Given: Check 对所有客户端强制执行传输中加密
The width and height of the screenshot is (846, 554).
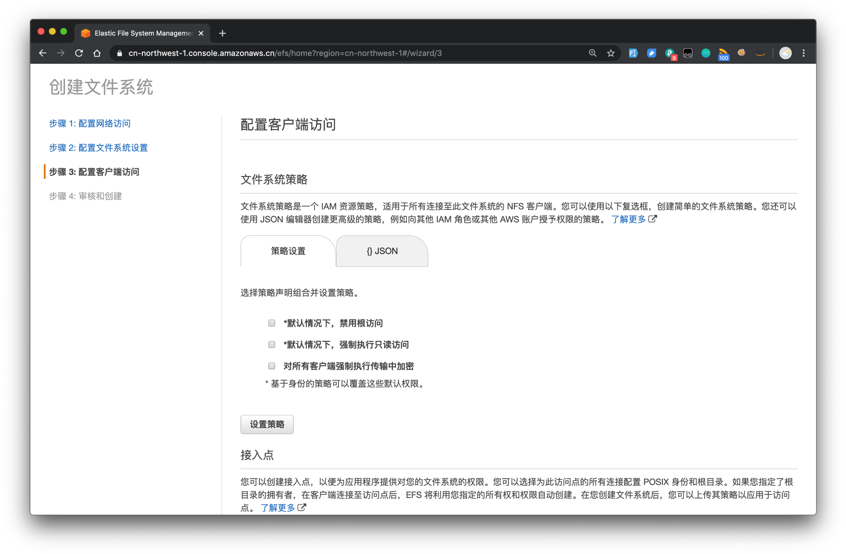Looking at the screenshot, I should click(x=272, y=366).
